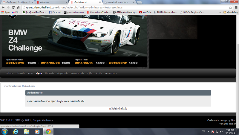The image size is (239, 135).
Task: Open ค้นหา in the forum menu
Action: click(30, 73)
